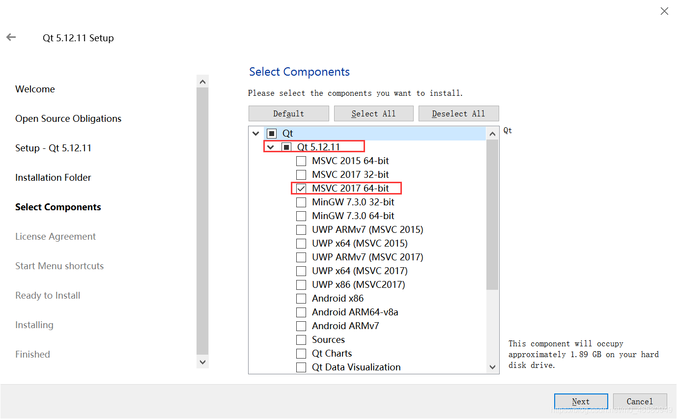This screenshot has width=677, height=419.
Task: Select the Qt 5.12.11 tree row label
Action: click(x=318, y=147)
